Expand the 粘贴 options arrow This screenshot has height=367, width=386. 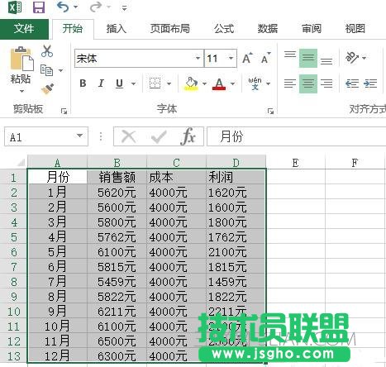click(x=21, y=91)
